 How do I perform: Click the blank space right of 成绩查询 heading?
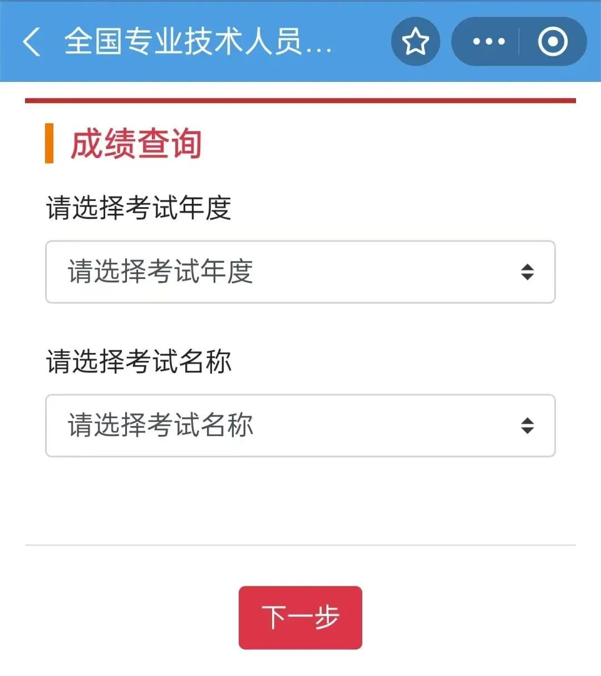[x=390, y=144]
